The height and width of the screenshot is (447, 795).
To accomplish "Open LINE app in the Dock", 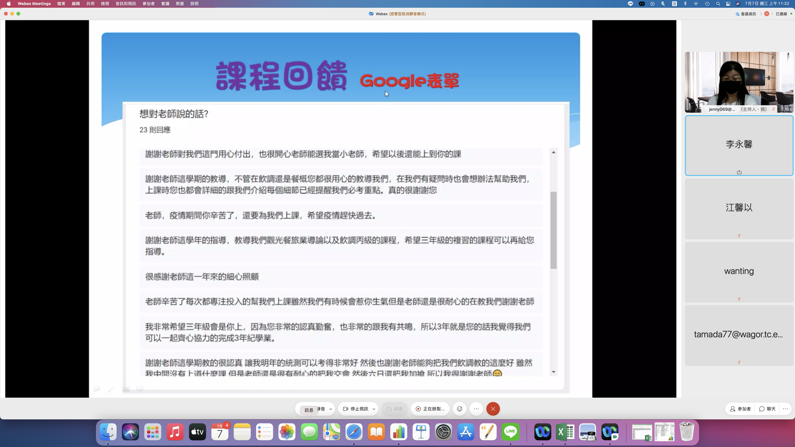I will click(510, 432).
